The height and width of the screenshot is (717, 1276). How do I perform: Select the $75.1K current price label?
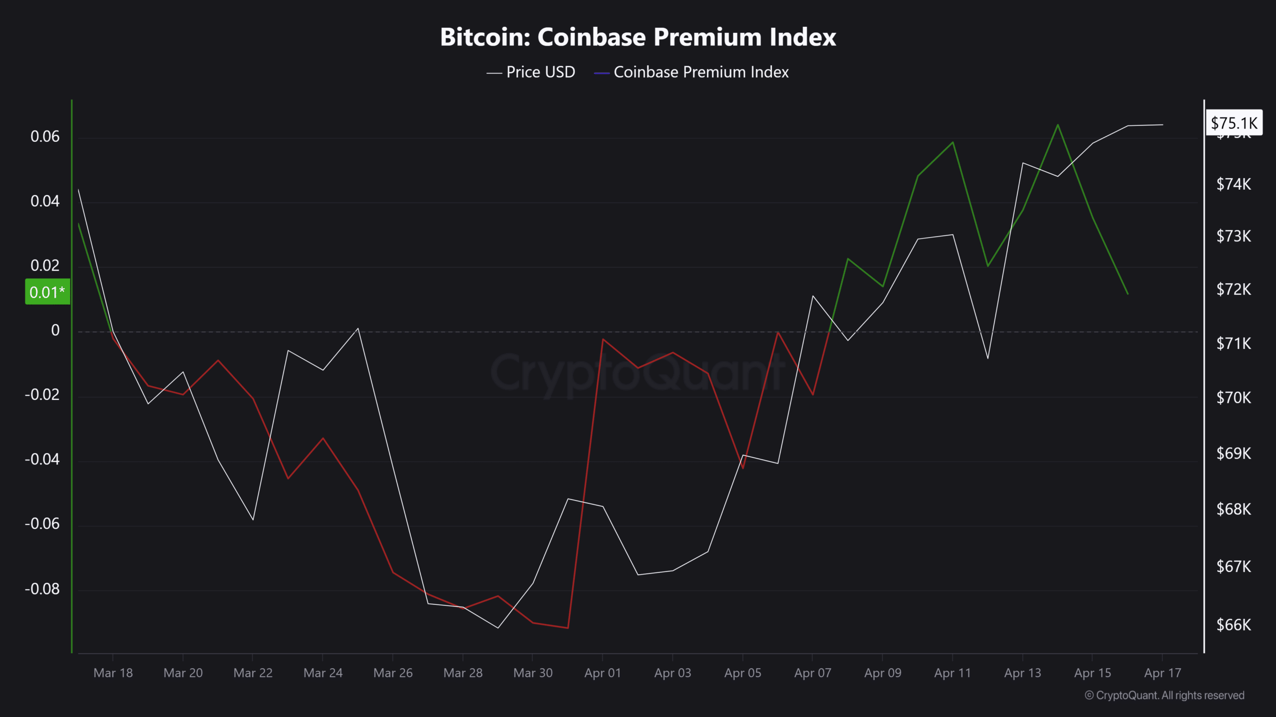pos(1234,123)
